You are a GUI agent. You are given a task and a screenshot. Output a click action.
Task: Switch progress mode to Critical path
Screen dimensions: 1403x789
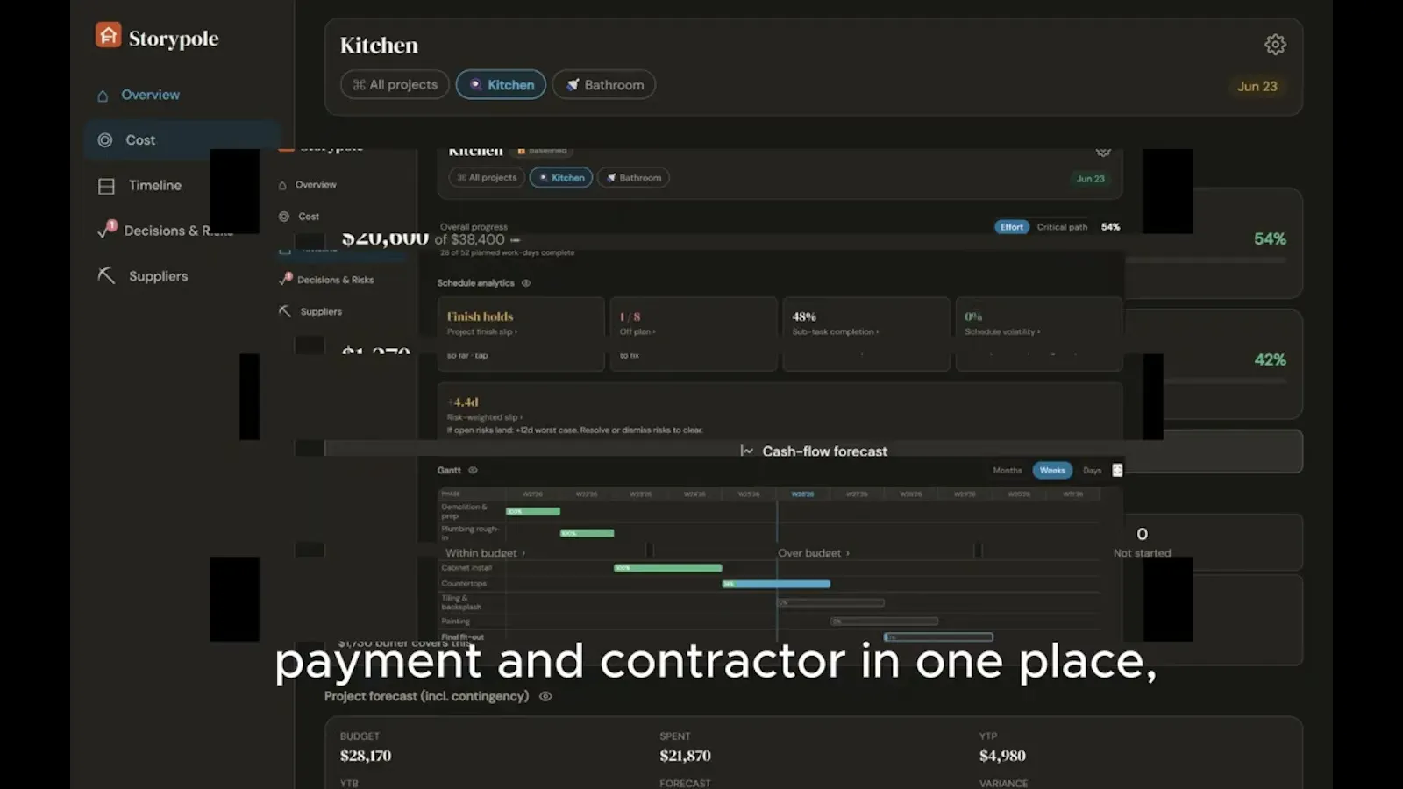click(x=1062, y=227)
